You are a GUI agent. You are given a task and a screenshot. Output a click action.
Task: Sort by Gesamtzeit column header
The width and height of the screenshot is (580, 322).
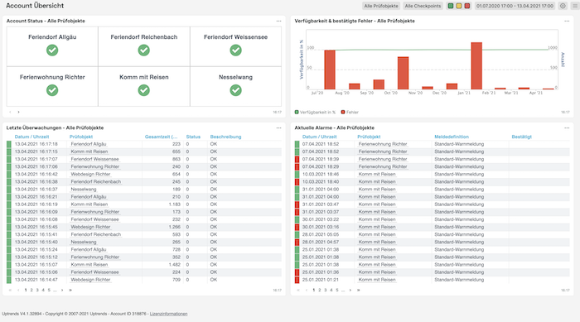pyautogui.click(x=161, y=137)
